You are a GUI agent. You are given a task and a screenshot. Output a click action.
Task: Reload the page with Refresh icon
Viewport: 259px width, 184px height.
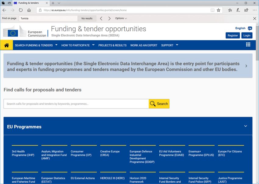point(21,10)
